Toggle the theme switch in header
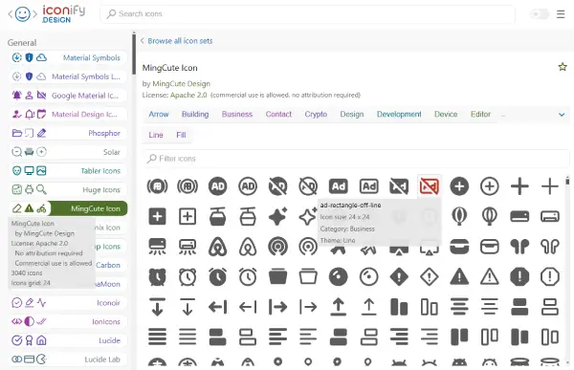Image resolution: width=574 pixels, height=370 pixels. [540, 14]
